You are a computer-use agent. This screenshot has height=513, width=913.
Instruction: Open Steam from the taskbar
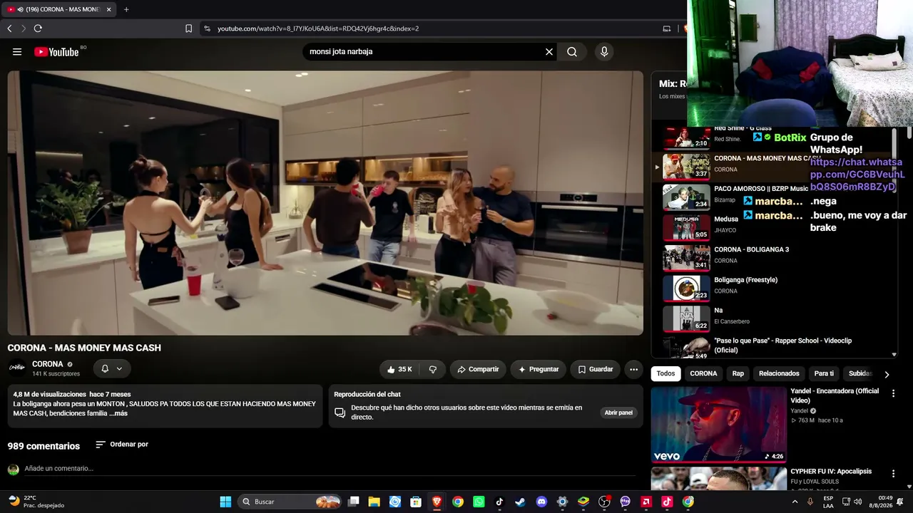click(520, 502)
